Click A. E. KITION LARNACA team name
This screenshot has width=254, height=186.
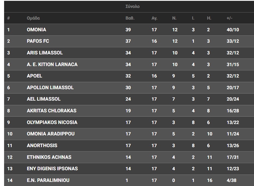(x=52, y=64)
